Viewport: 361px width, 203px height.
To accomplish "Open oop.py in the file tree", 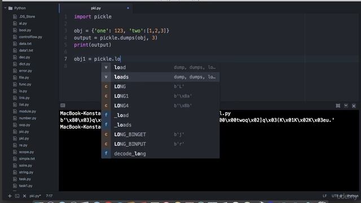I will click(24, 125).
